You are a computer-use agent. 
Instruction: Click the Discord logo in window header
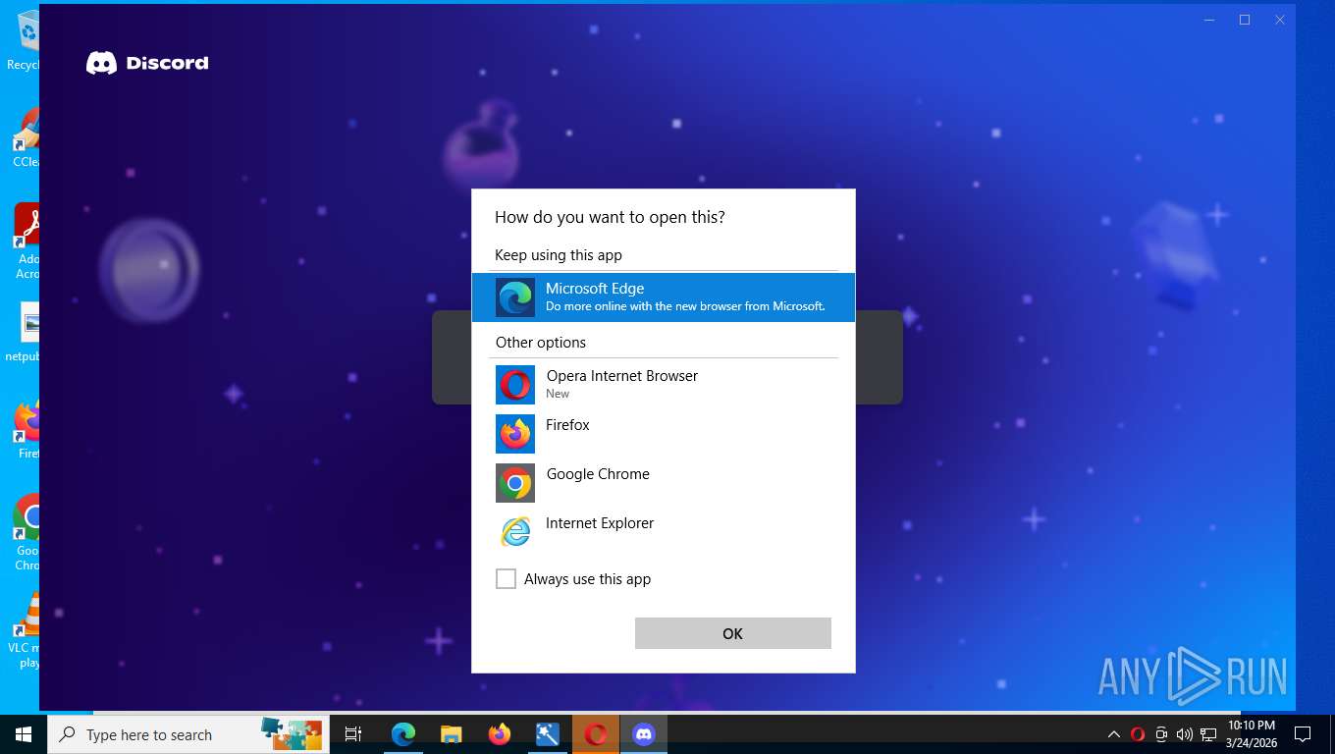pyautogui.click(x=147, y=63)
